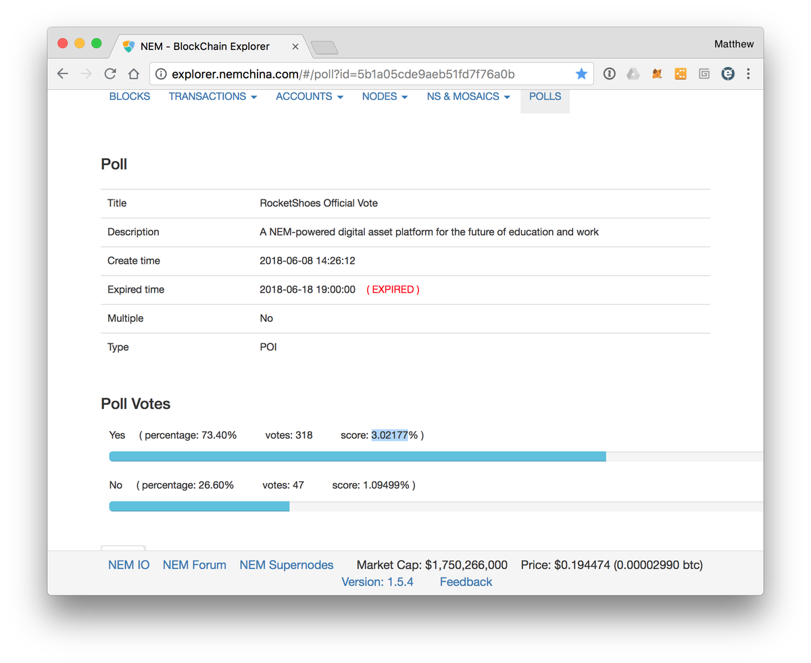Click the round 'e' extension icon
This screenshot has width=811, height=663.
728,74
